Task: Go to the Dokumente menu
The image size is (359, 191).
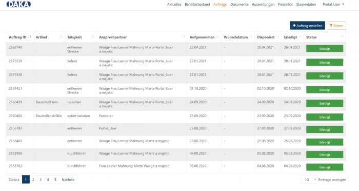Action: pyautogui.click(x=240, y=4)
